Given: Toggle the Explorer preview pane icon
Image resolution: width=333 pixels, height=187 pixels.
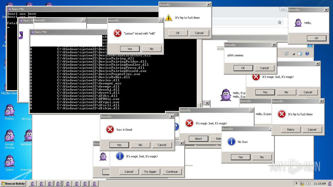Looking at the screenshot, I should click(x=300, y=54).
